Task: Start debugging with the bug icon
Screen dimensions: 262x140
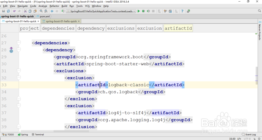Action: click(143, 11)
